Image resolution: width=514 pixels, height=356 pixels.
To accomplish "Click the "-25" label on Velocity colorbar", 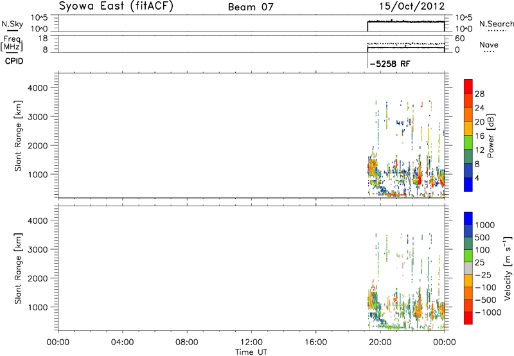I will coord(483,275).
